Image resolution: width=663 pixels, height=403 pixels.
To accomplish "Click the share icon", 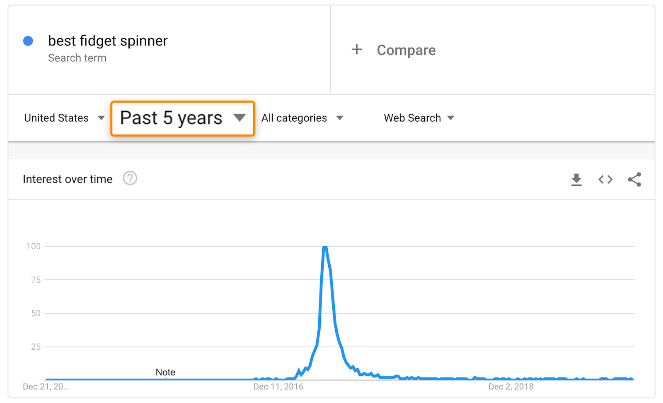I will 634,180.
